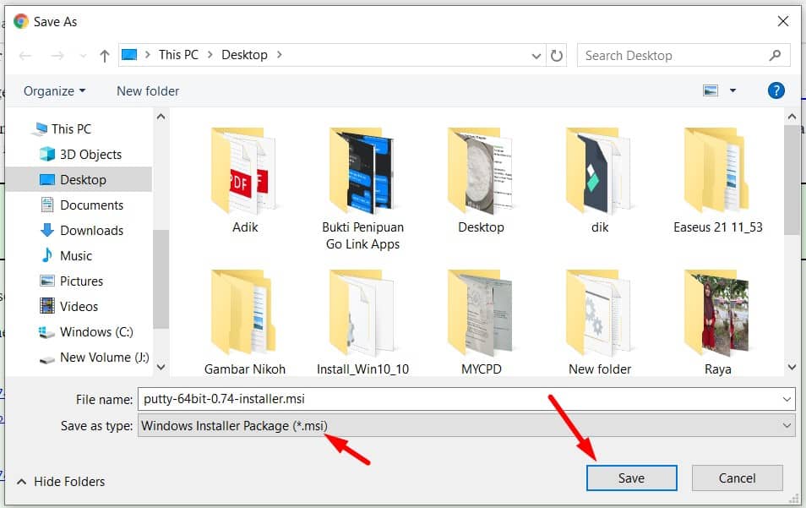Image resolution: width=806 pixels, height=508 pixels.
Task: Open Pictures in the sidebar
Action: [81, 281]
